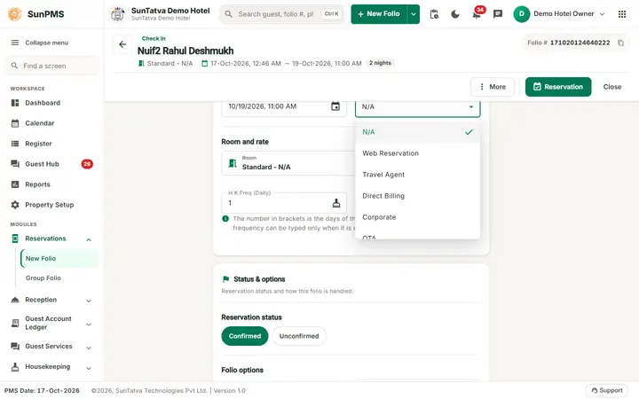Open Property Setup in the sidebar
Image resolution: width=639 pixels, height=399 pixels.
click(x=51, y=205)
